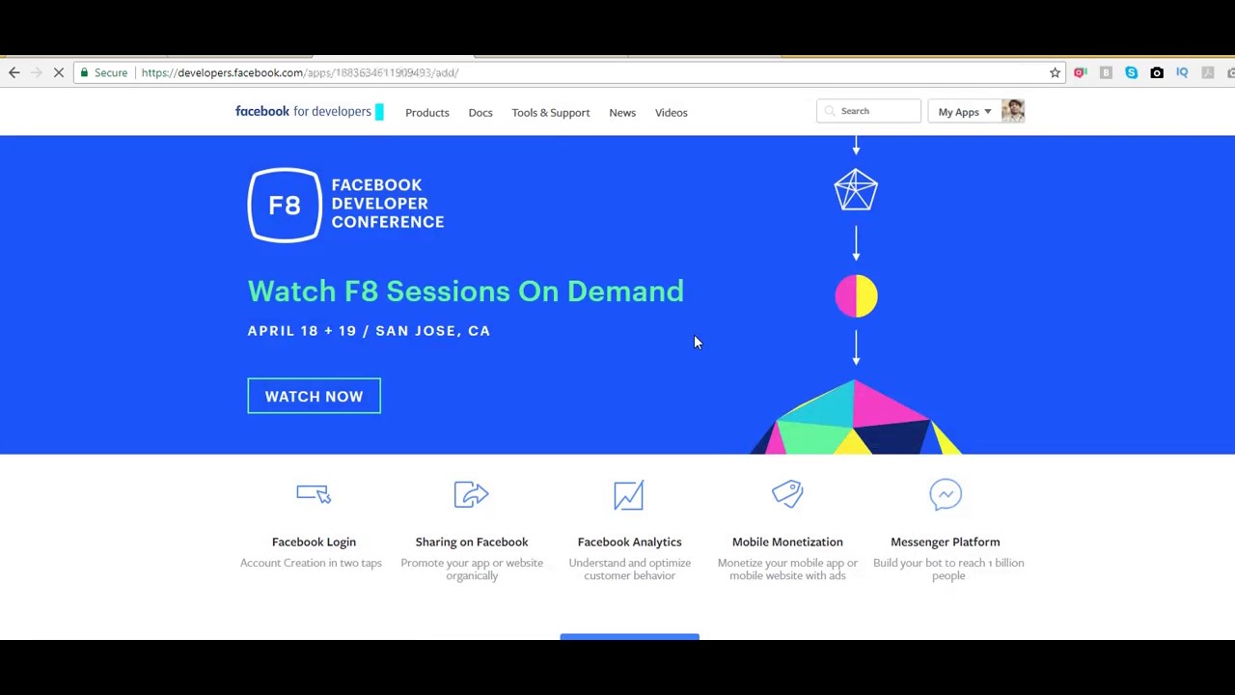
Task: Open the pink chat extension icon
Action: (x=1081, y=72)
